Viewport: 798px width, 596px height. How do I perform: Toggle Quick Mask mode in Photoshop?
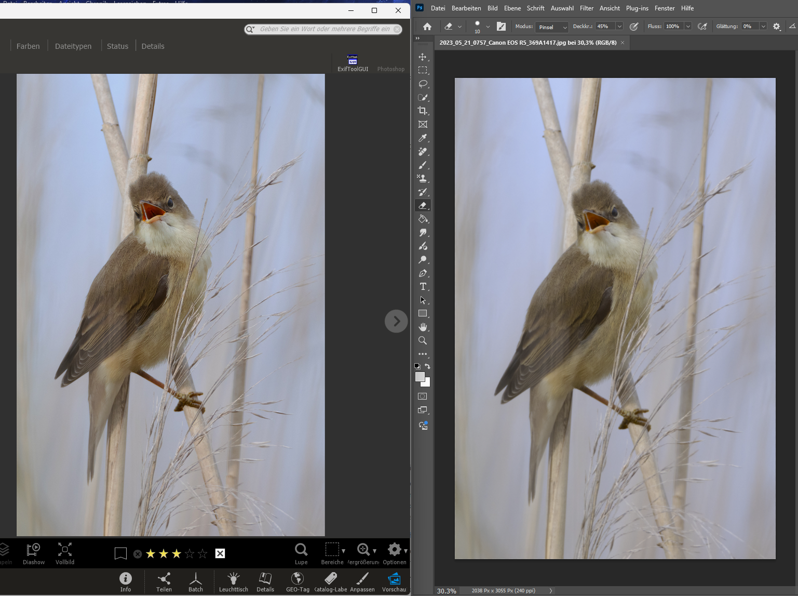423,396
